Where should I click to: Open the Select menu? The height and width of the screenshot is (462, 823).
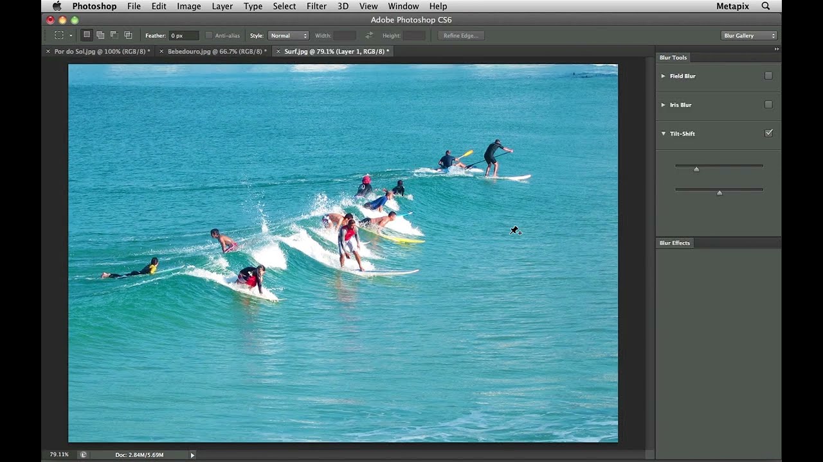point(284,6)
